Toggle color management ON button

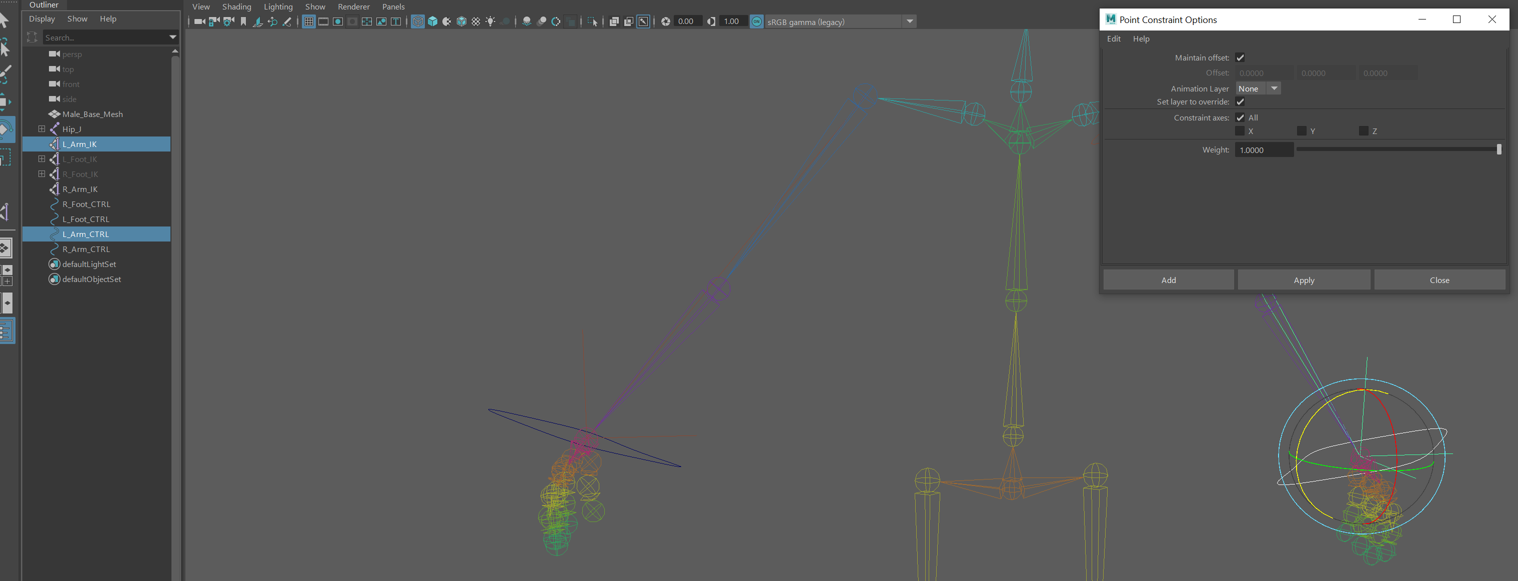click(x=757, y=22)
